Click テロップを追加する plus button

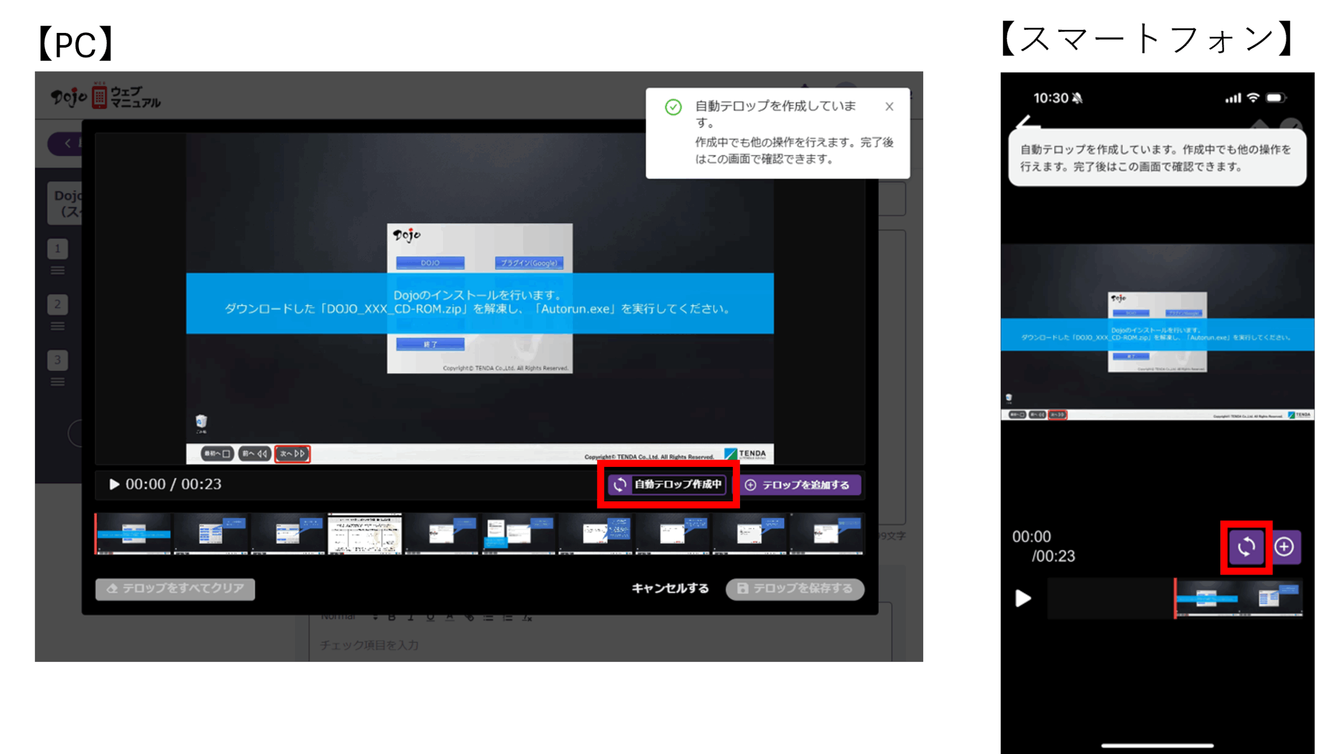[799, 485]
